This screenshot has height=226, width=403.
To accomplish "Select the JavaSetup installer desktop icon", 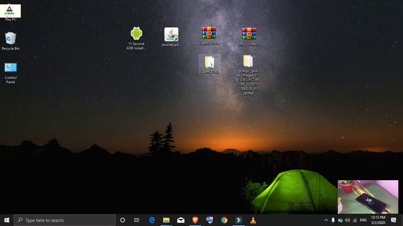I will click(x=171, y=37).
